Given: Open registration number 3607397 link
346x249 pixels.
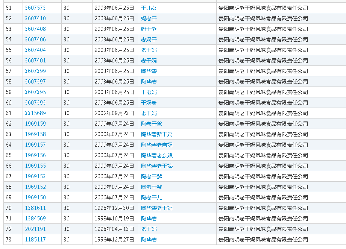Looking at the screenshot, I should [35, 82].
